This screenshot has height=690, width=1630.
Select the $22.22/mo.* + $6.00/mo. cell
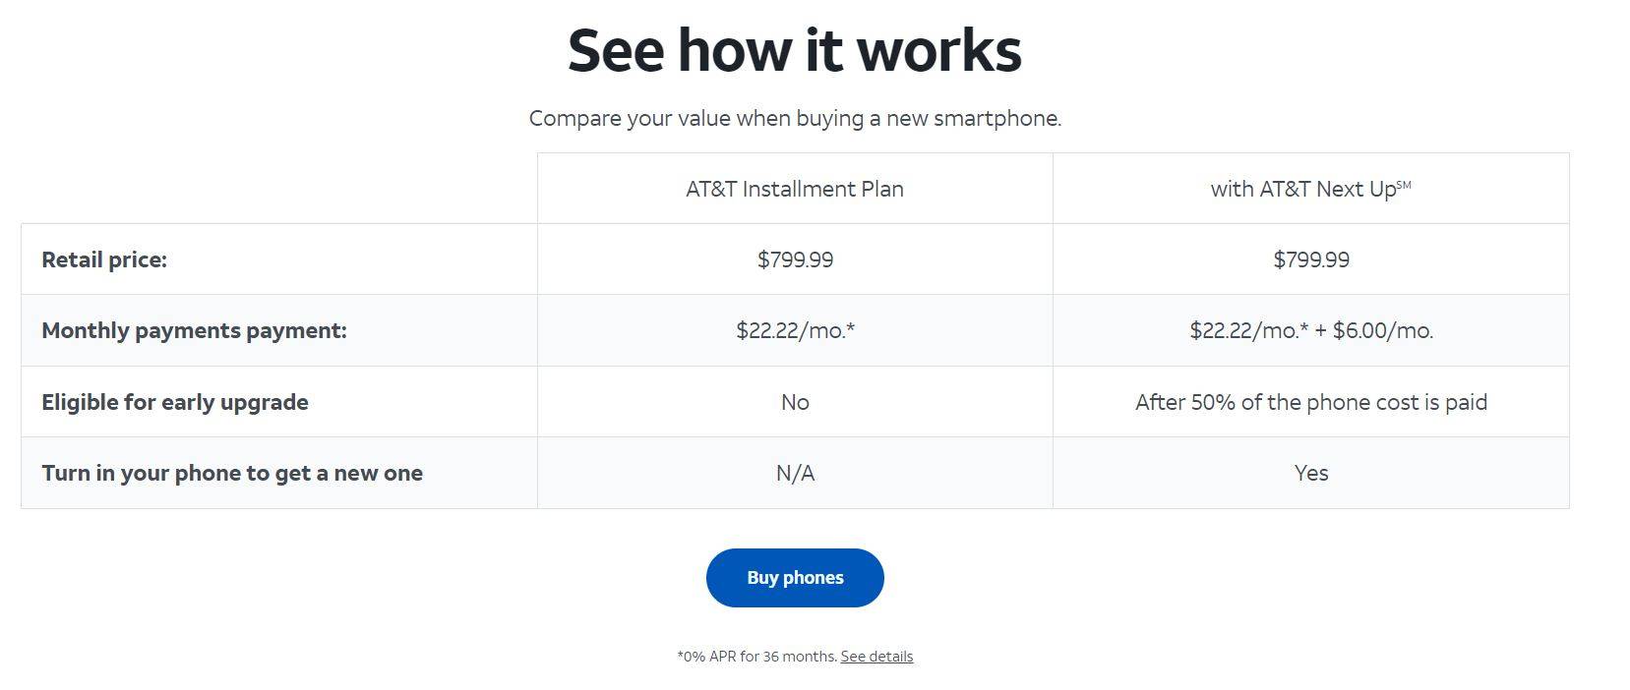(x=1311, y=330)
